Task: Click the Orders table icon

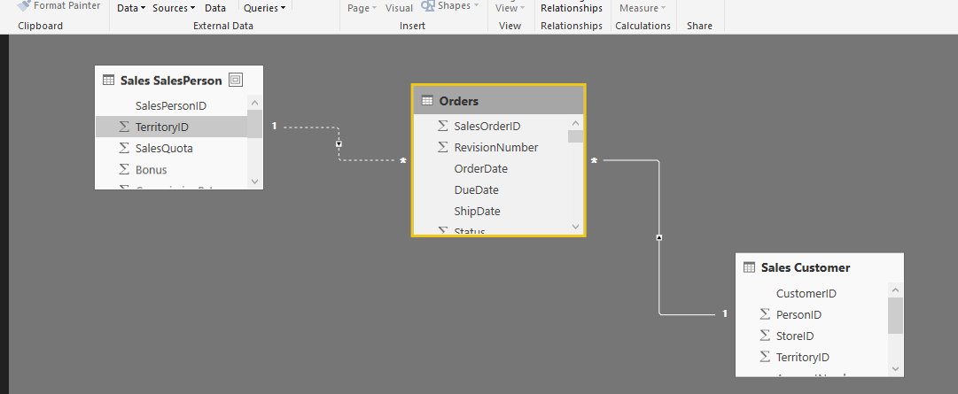Action: click(x=428, y=101)
